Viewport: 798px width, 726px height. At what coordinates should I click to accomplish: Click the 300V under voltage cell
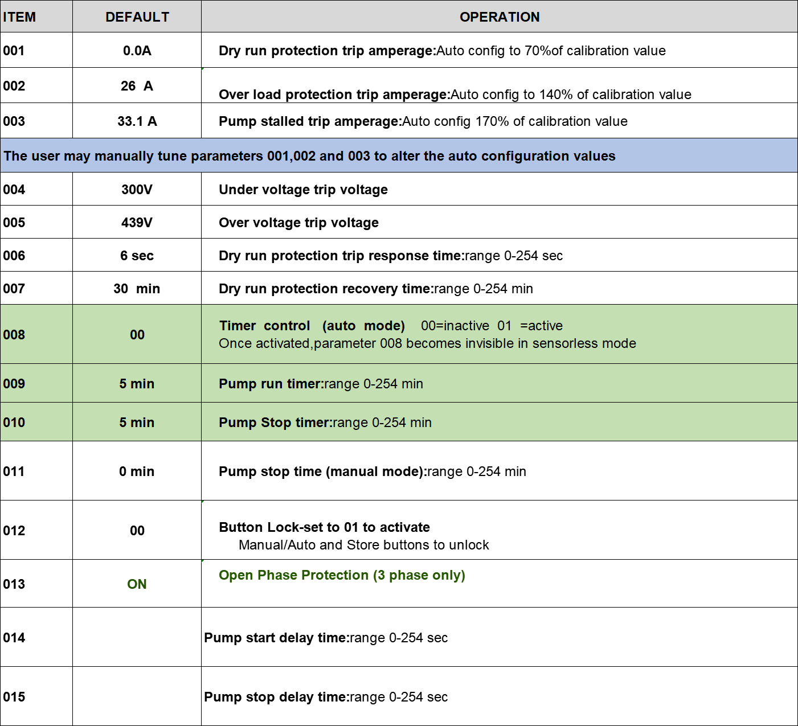pos(137,189)
